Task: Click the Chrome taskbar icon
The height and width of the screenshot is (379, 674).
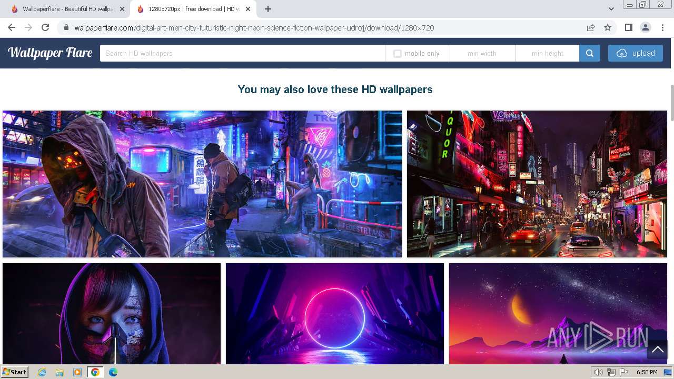Action: [95, 372]
